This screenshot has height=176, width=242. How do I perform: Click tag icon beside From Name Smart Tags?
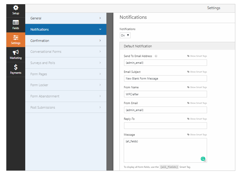188,87
